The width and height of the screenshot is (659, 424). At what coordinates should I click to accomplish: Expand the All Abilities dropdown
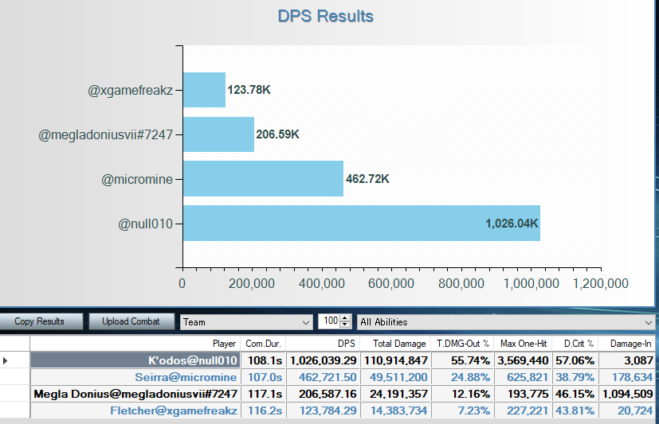[505, 321]
